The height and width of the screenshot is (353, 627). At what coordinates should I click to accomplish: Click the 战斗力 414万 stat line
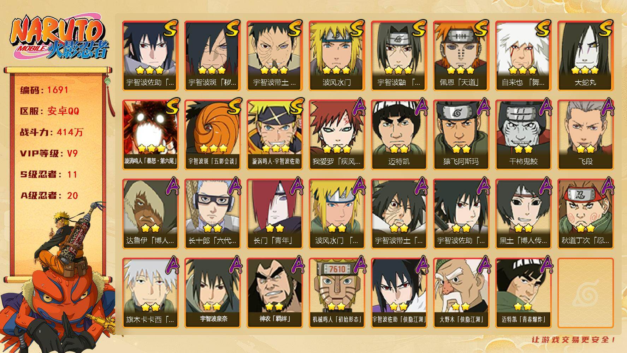pyautogui.click(x=52, y=132)
